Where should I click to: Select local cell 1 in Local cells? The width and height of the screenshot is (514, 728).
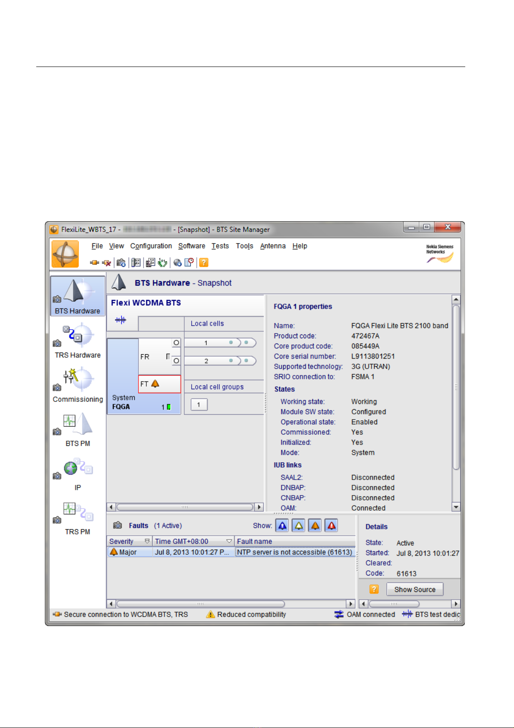click(x=220, y=343)
